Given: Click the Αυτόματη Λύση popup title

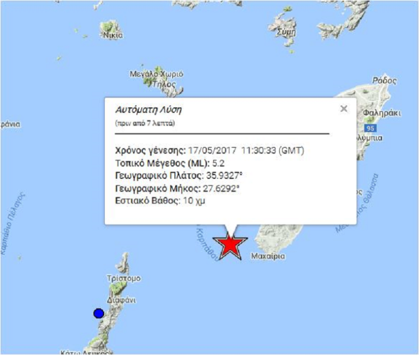Looking at the screenshot, I should (x=148, y=110).
